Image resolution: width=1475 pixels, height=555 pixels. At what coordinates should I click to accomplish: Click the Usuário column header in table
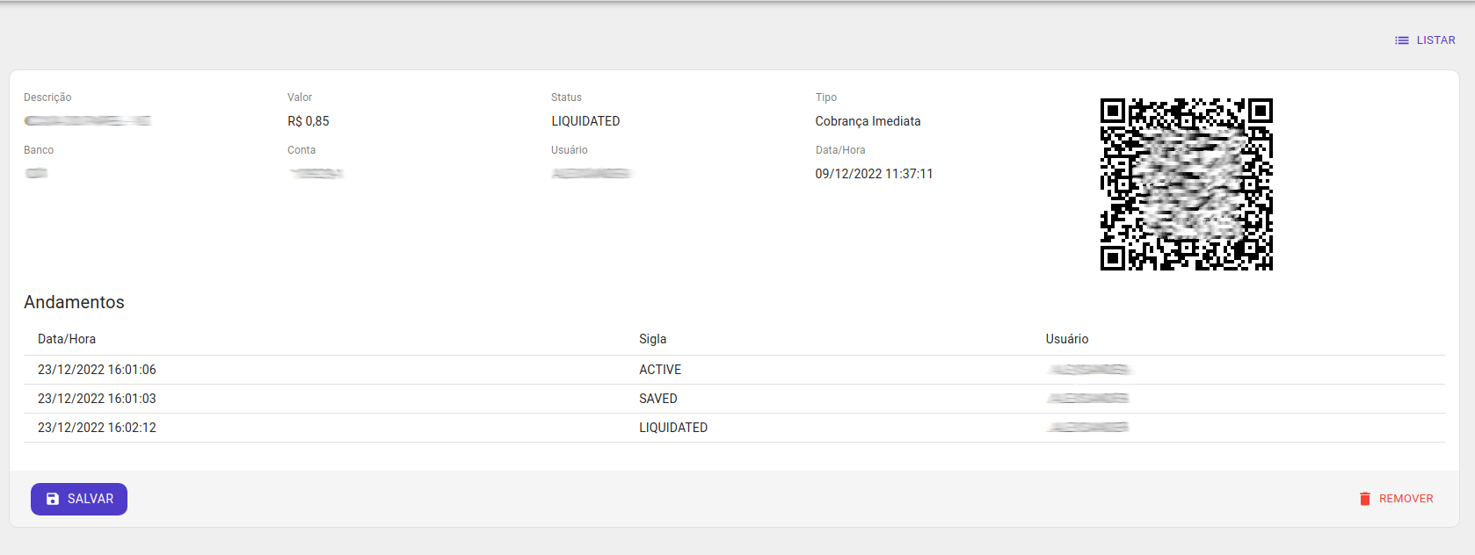tap(1067, 339)
